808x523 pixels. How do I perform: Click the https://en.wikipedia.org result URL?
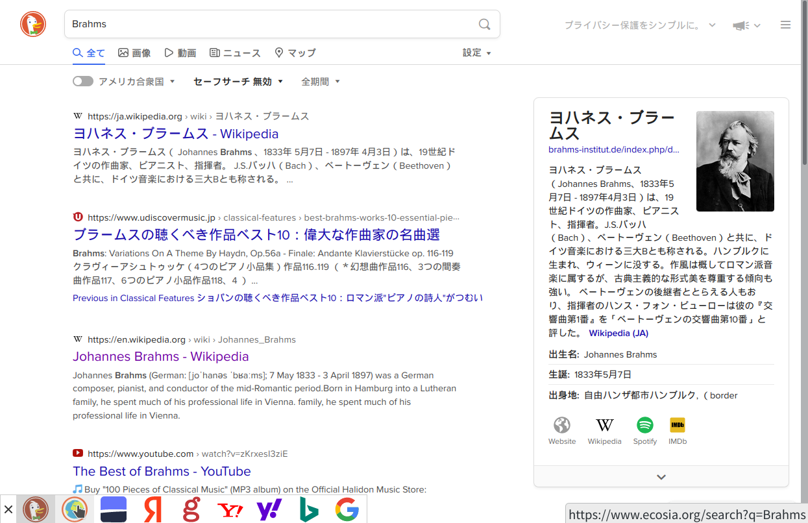[x=137, y=339]
